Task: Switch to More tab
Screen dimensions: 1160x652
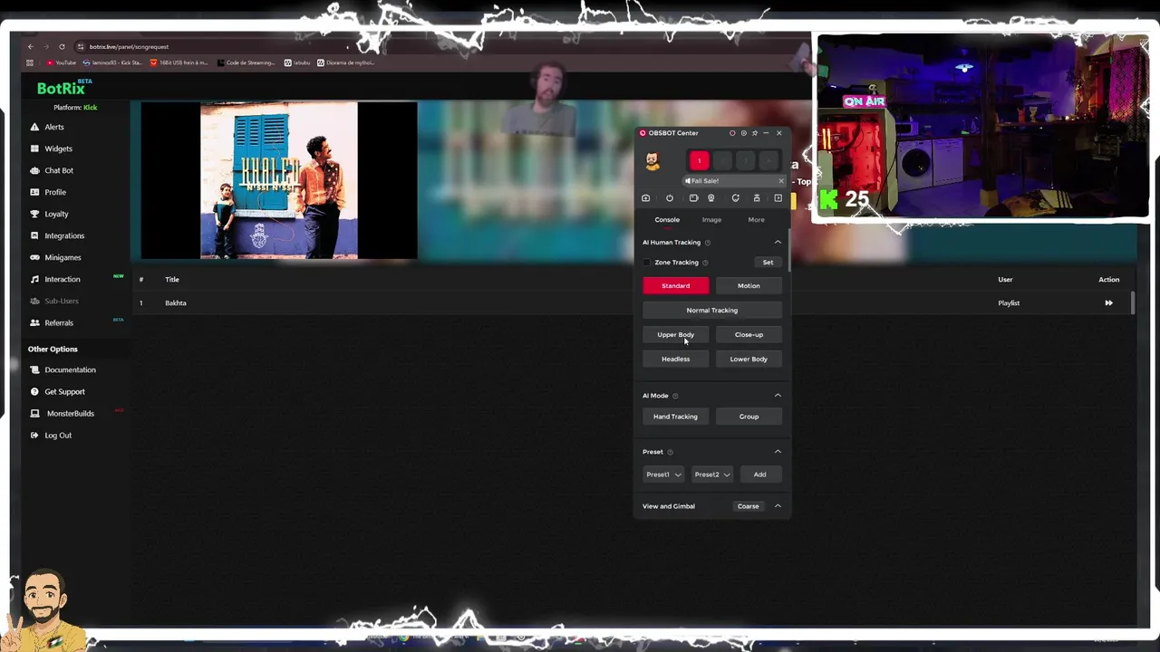Action: point(756,220)
